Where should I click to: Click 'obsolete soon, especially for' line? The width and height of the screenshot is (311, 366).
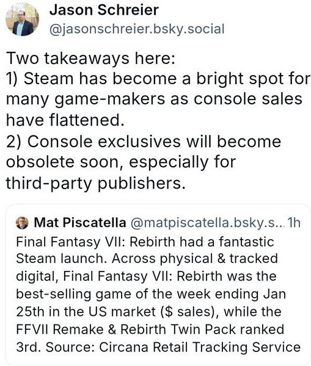click(121, 163)
